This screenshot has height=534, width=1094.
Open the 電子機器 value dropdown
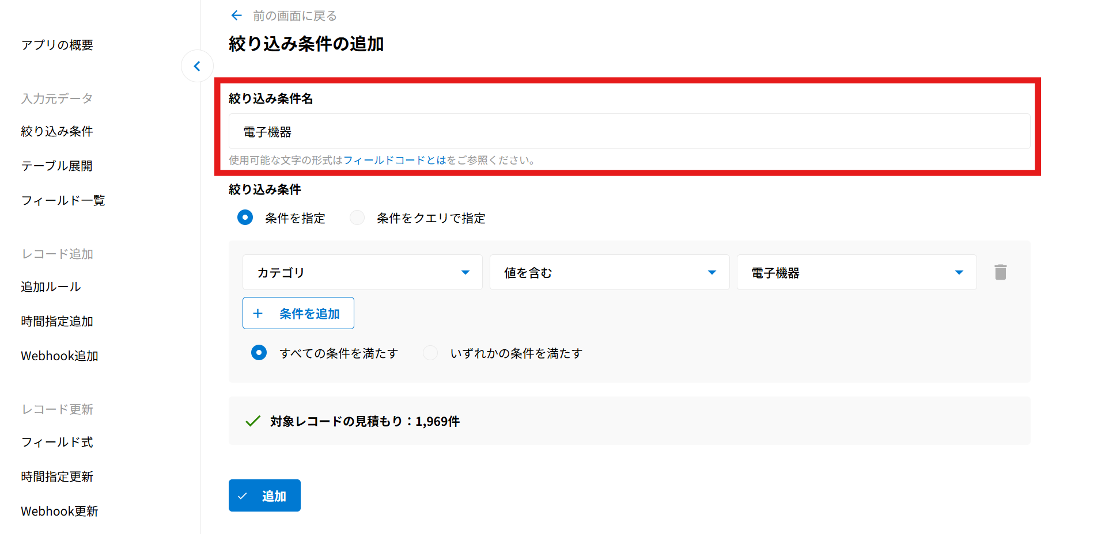[856, 272]
